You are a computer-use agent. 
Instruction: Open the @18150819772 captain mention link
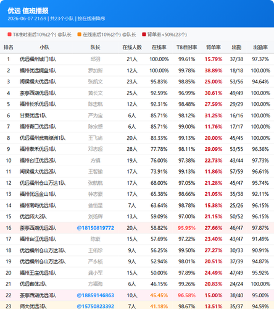point(95,228)
